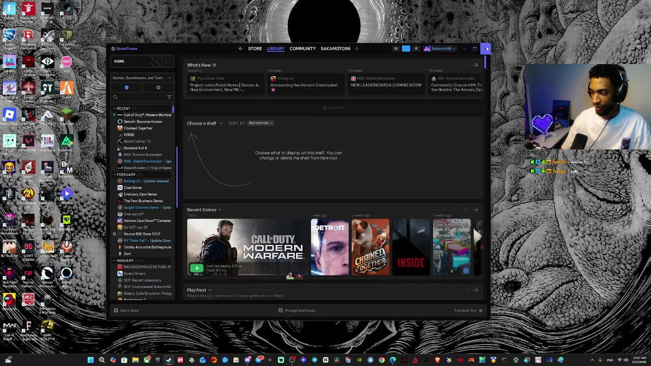Open the announcements icon in the Steam header
Image resolution: width=651 pixels, height=366 pixels.
click(396, 49)
